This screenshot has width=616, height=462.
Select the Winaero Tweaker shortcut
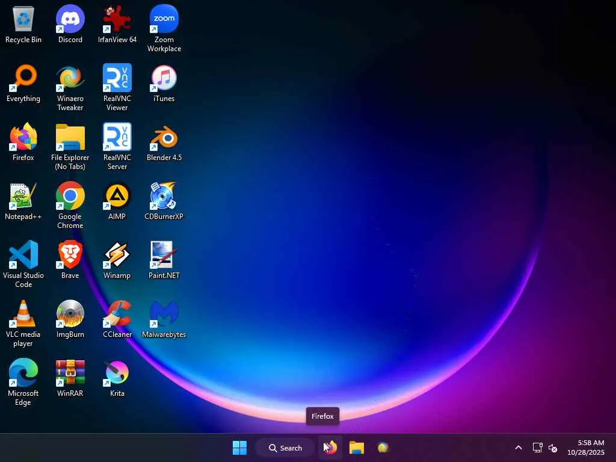click(x=70, y=88)
